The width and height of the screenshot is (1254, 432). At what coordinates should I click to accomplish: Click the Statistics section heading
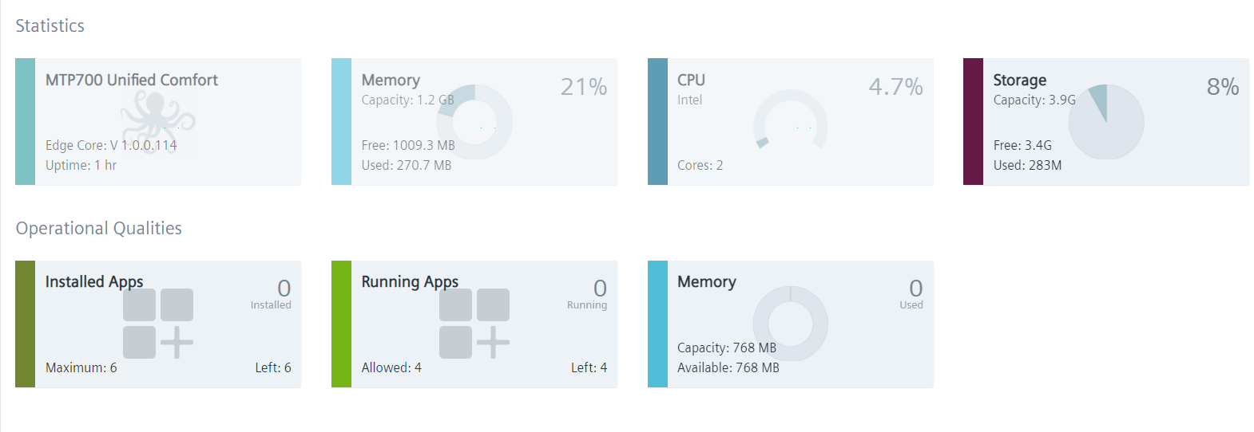click(x=50, y=26)
